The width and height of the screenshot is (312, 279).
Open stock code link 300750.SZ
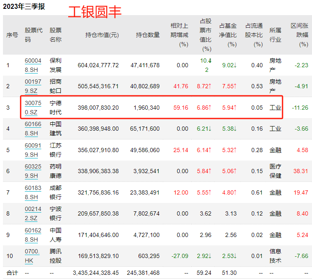(33, 108)
